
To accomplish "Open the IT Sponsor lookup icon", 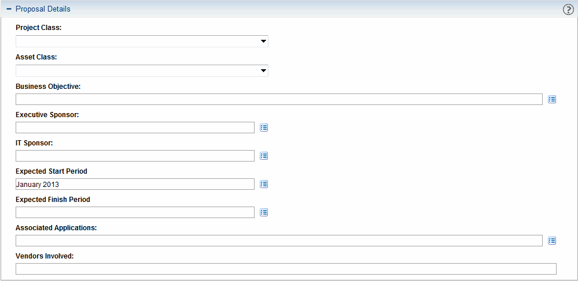I will 264,156.
